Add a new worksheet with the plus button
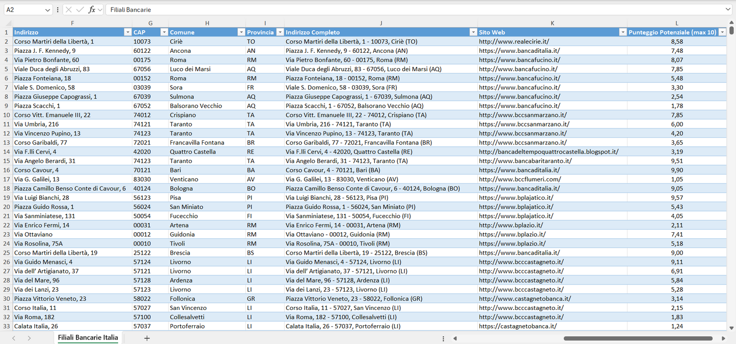Screen dimensions: 736x344 pos(147,337)
